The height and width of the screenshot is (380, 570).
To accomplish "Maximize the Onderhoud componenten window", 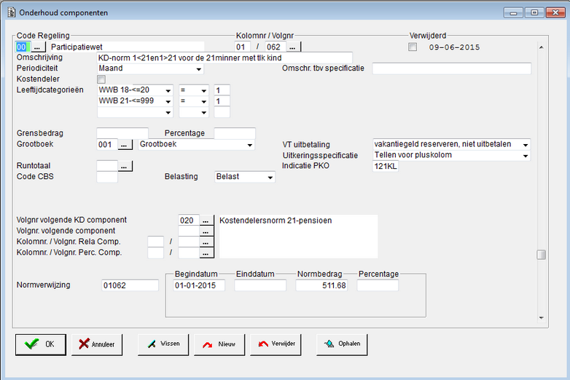I will point(534,12).
